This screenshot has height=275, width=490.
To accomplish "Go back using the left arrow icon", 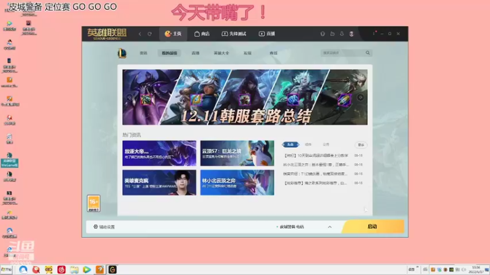I will point(140,34).
